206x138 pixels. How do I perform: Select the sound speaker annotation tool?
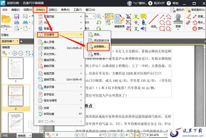pos(143,28)
